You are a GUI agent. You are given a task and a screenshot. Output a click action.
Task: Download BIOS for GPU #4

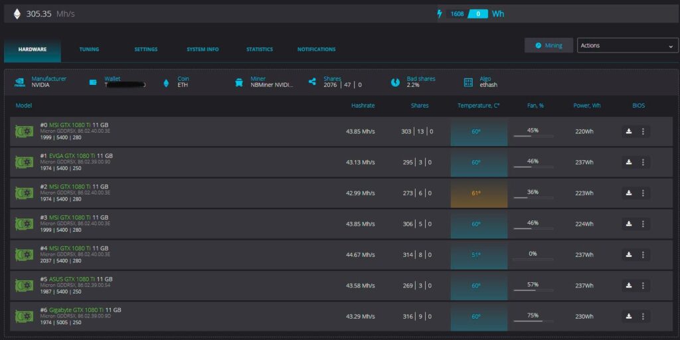(629, 254)
